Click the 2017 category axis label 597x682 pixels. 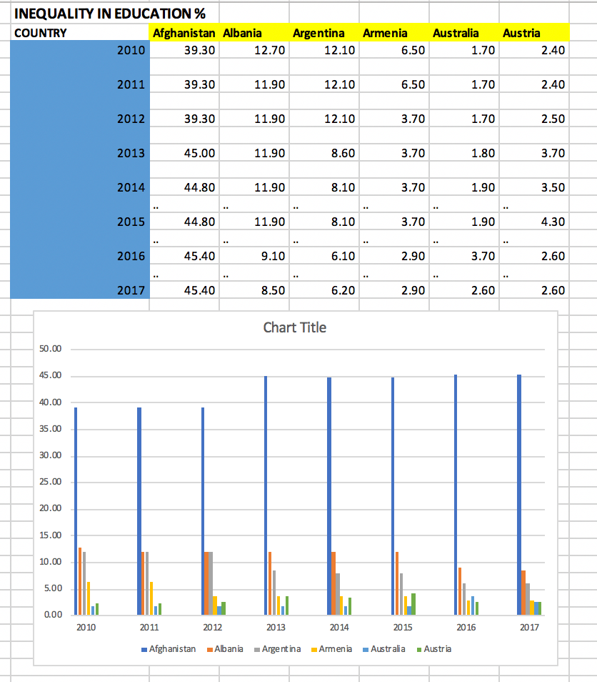pos(529,627)
